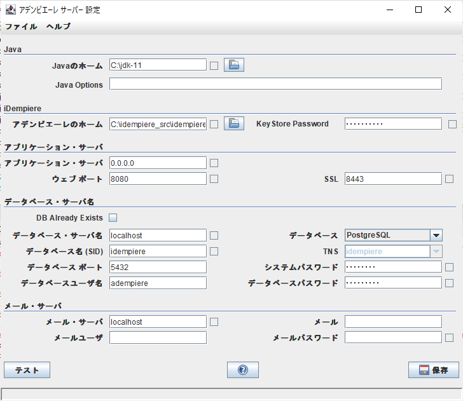Image resolution: width=463 pixels, height=401 pixels.
Task: Click the Java Options input field
Action: pos(276,84)
